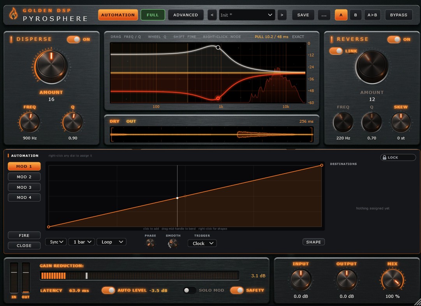Click the 63.9 ms latency value
This screenshot has width=421, height=306.
79,290
